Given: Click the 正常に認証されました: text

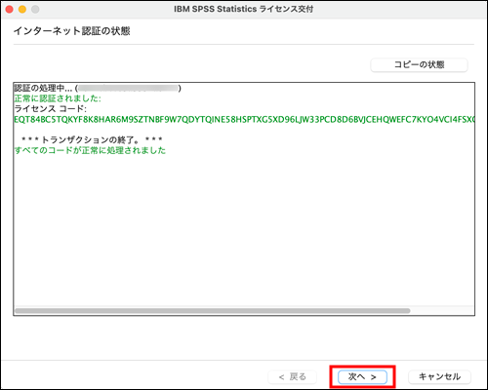Looking at the screenshot, I should 58,98.
